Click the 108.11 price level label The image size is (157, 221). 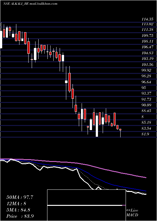[x=147, y=41]
